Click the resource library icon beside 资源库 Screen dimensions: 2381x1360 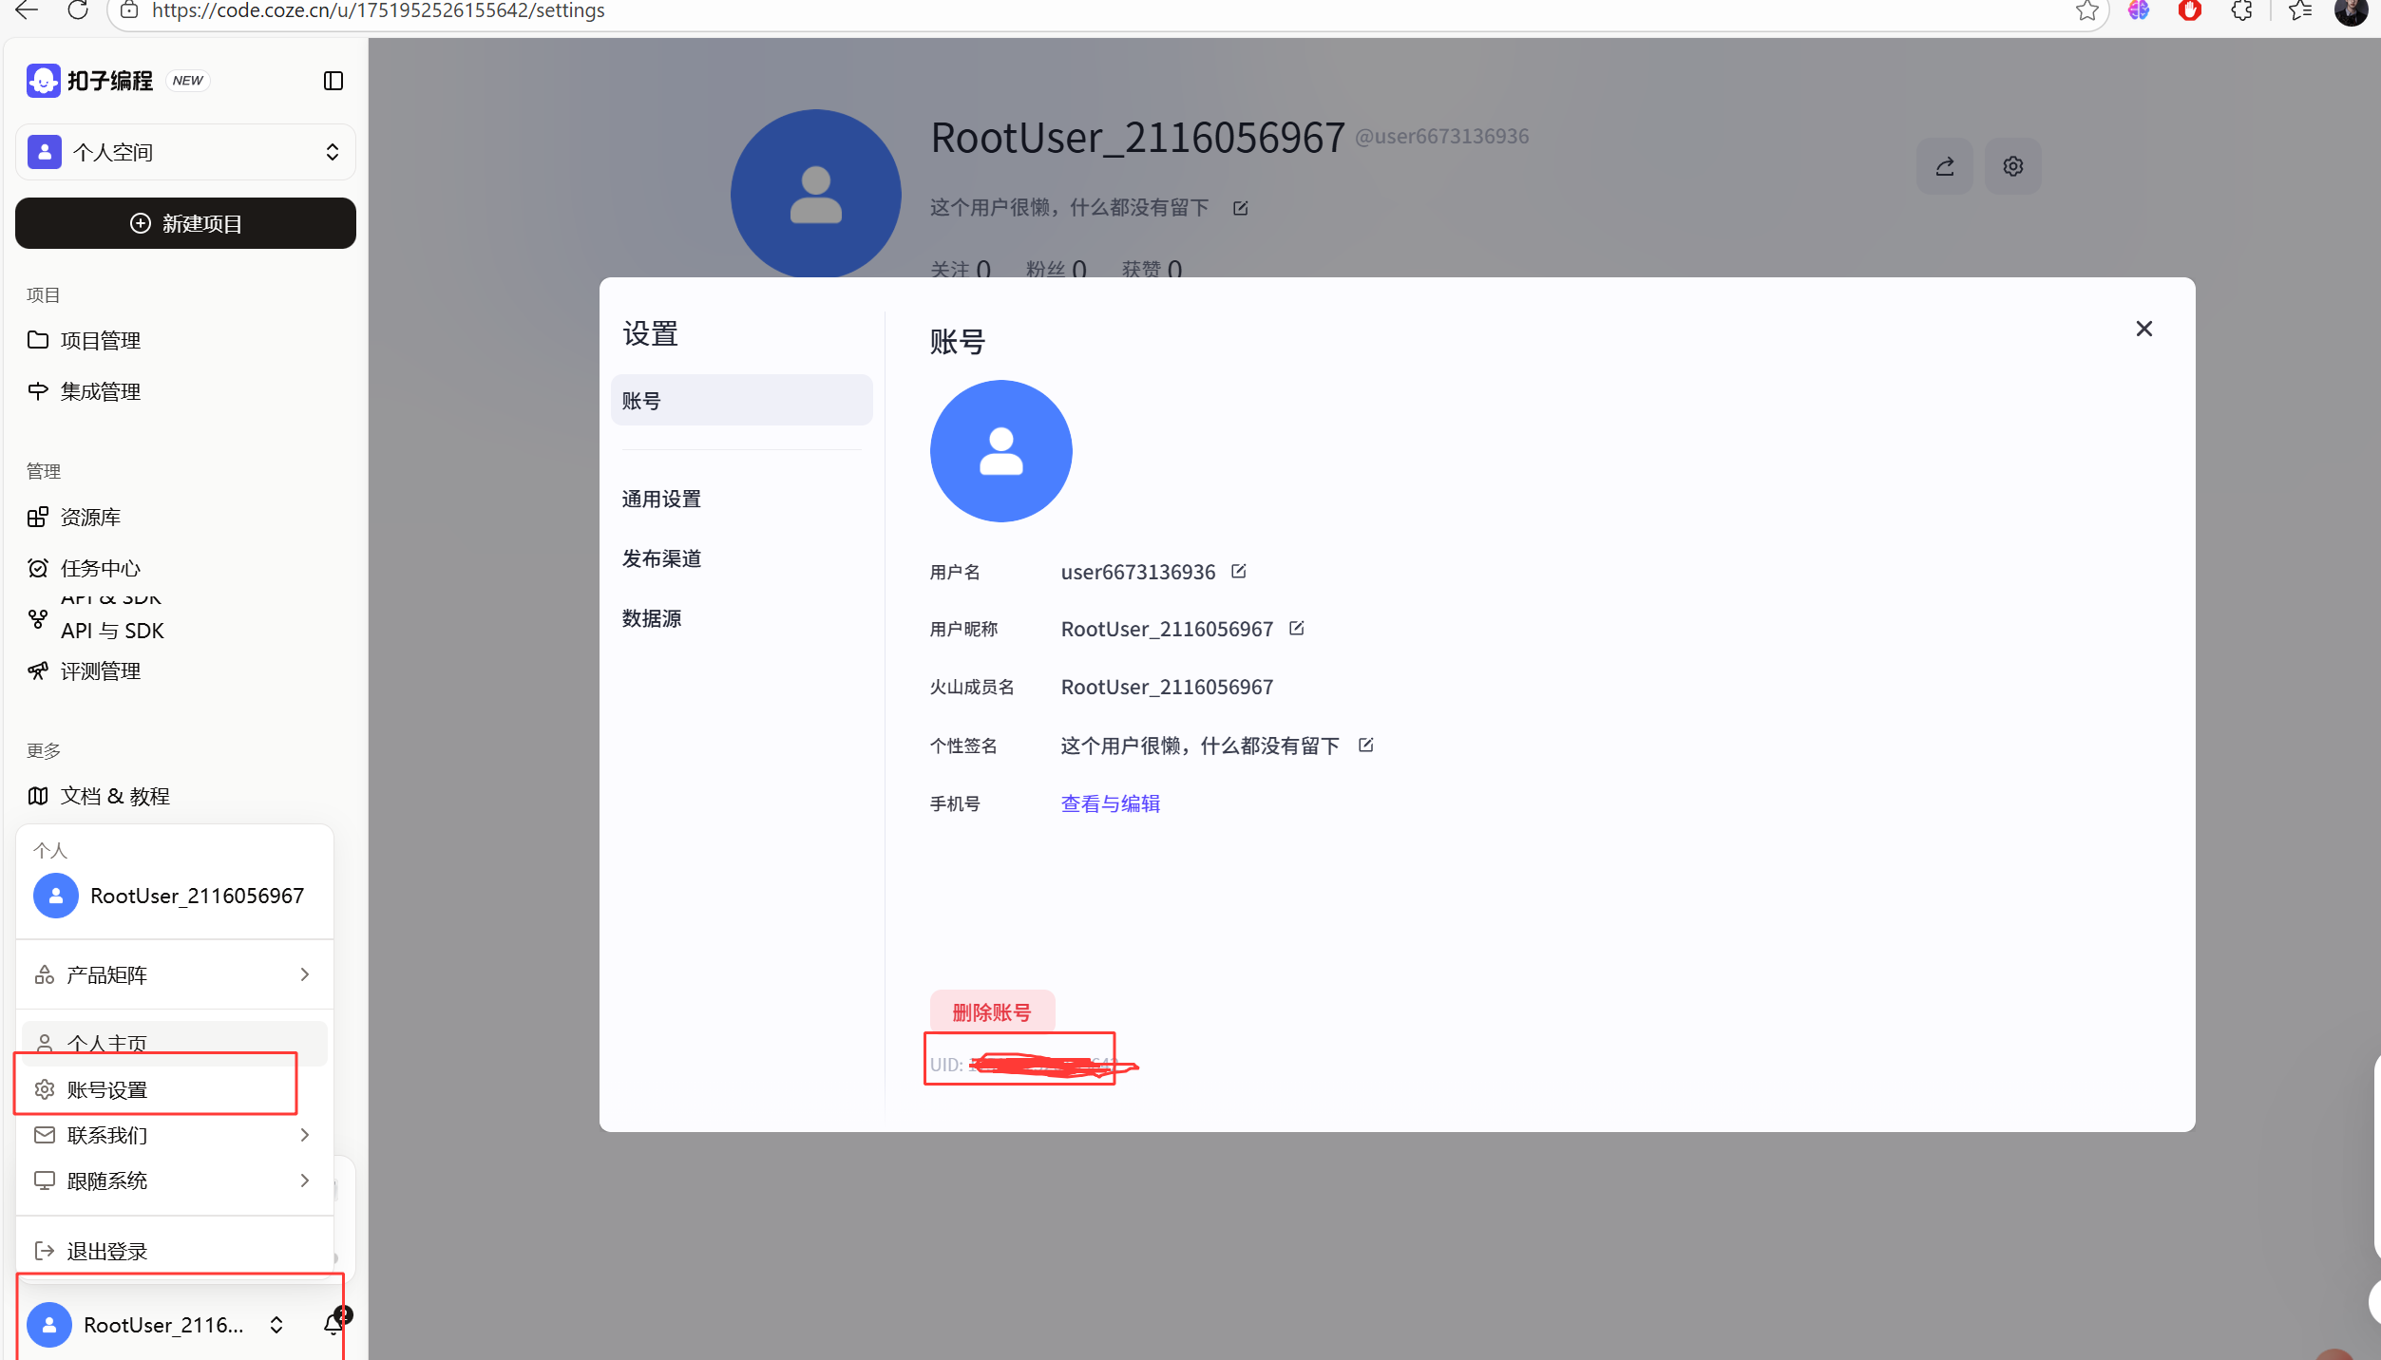[x=38, y=517]
